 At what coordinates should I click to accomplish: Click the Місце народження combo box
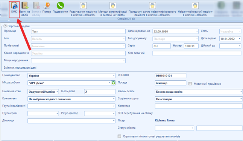pos(78,60)
